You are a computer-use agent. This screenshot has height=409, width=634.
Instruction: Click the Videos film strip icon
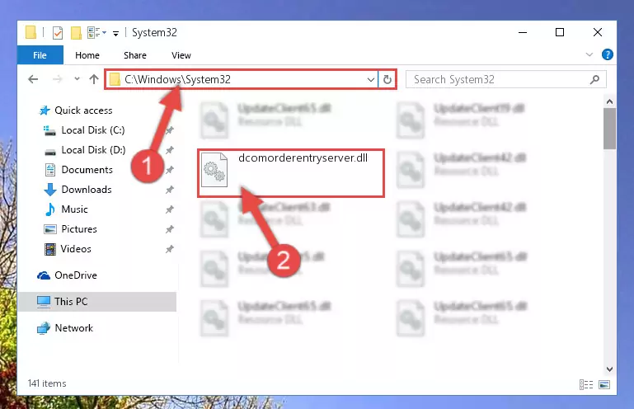tap(50, 249)
